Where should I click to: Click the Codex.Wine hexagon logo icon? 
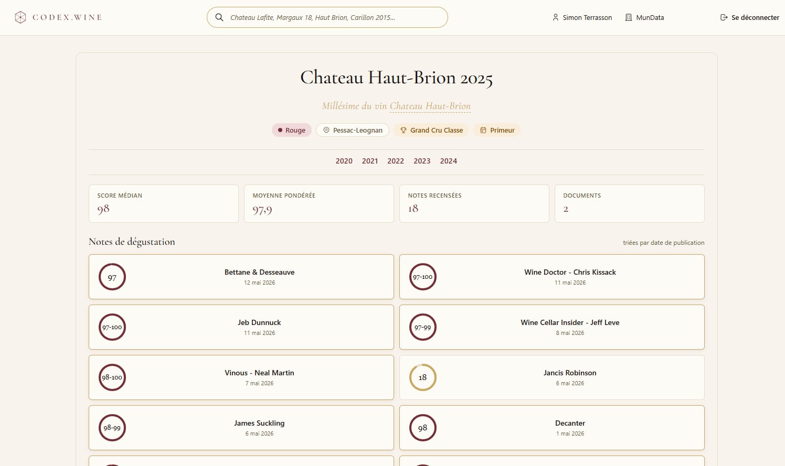[20, 17]
